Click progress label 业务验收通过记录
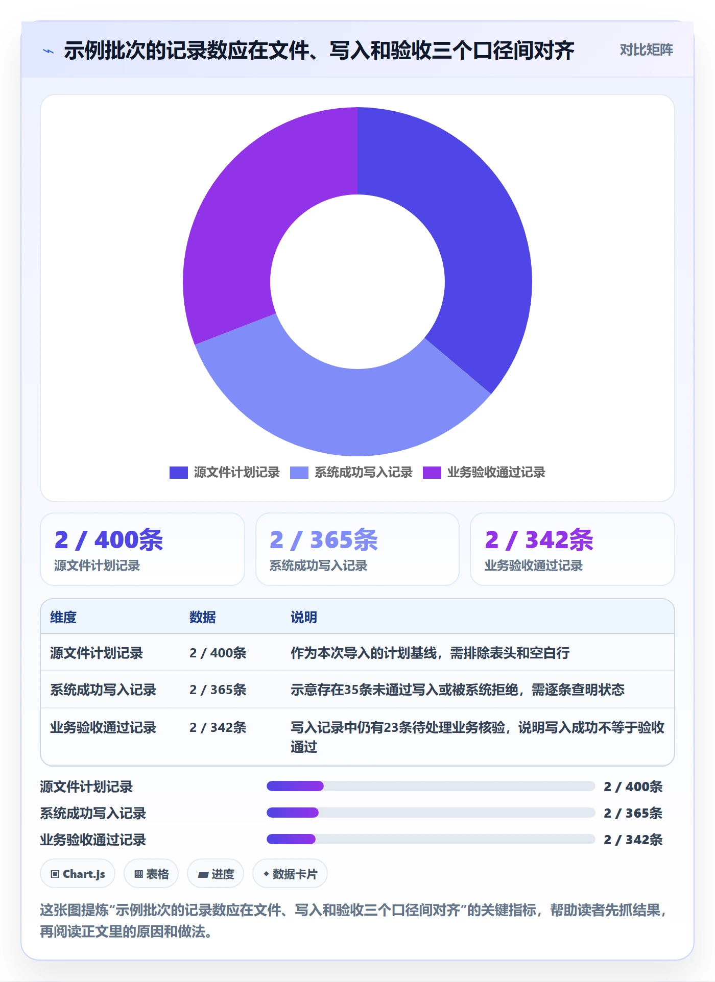The image size is (715, 982). [x=93, y=840]
